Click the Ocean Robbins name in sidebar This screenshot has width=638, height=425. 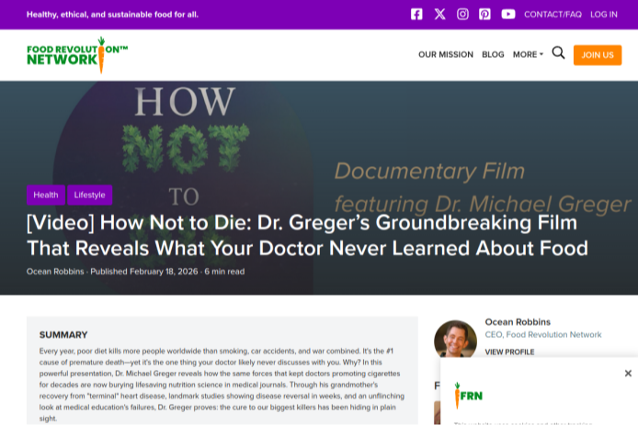tap(518, 322)
